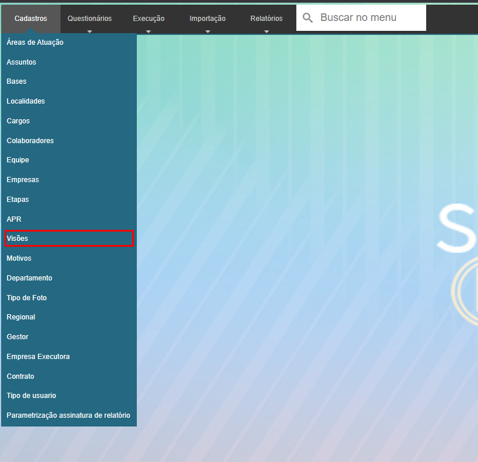The width and height of the screenshot is (478, 462).
Task: Select the Localidades option
Action: [x=26, y=101]
